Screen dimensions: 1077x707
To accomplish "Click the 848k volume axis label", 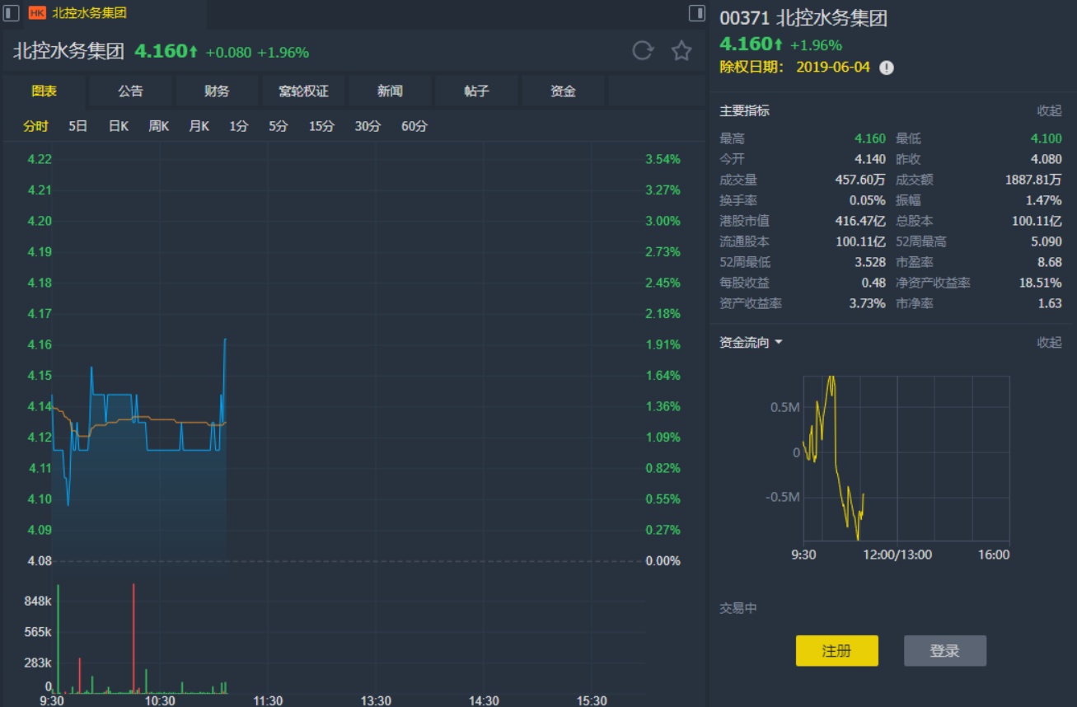I will pyautogui.click(x=38, y=602).
